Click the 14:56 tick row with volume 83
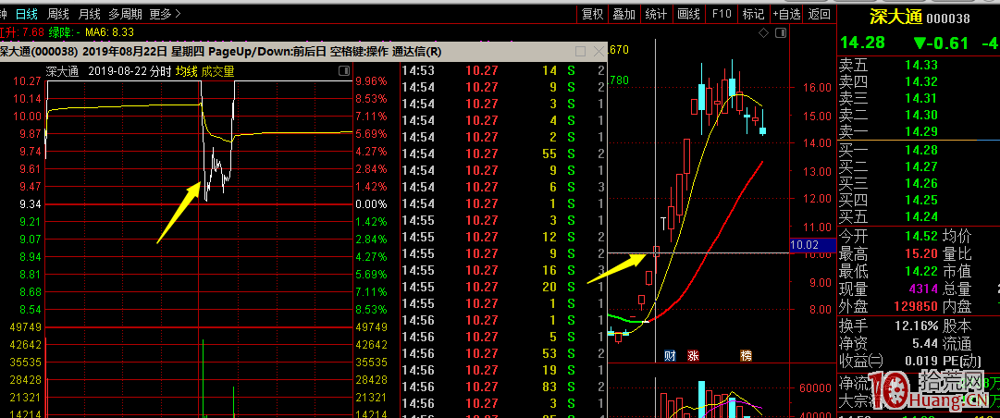The height and width of the screenshot is (418, 1000). [x=503, y=387]
